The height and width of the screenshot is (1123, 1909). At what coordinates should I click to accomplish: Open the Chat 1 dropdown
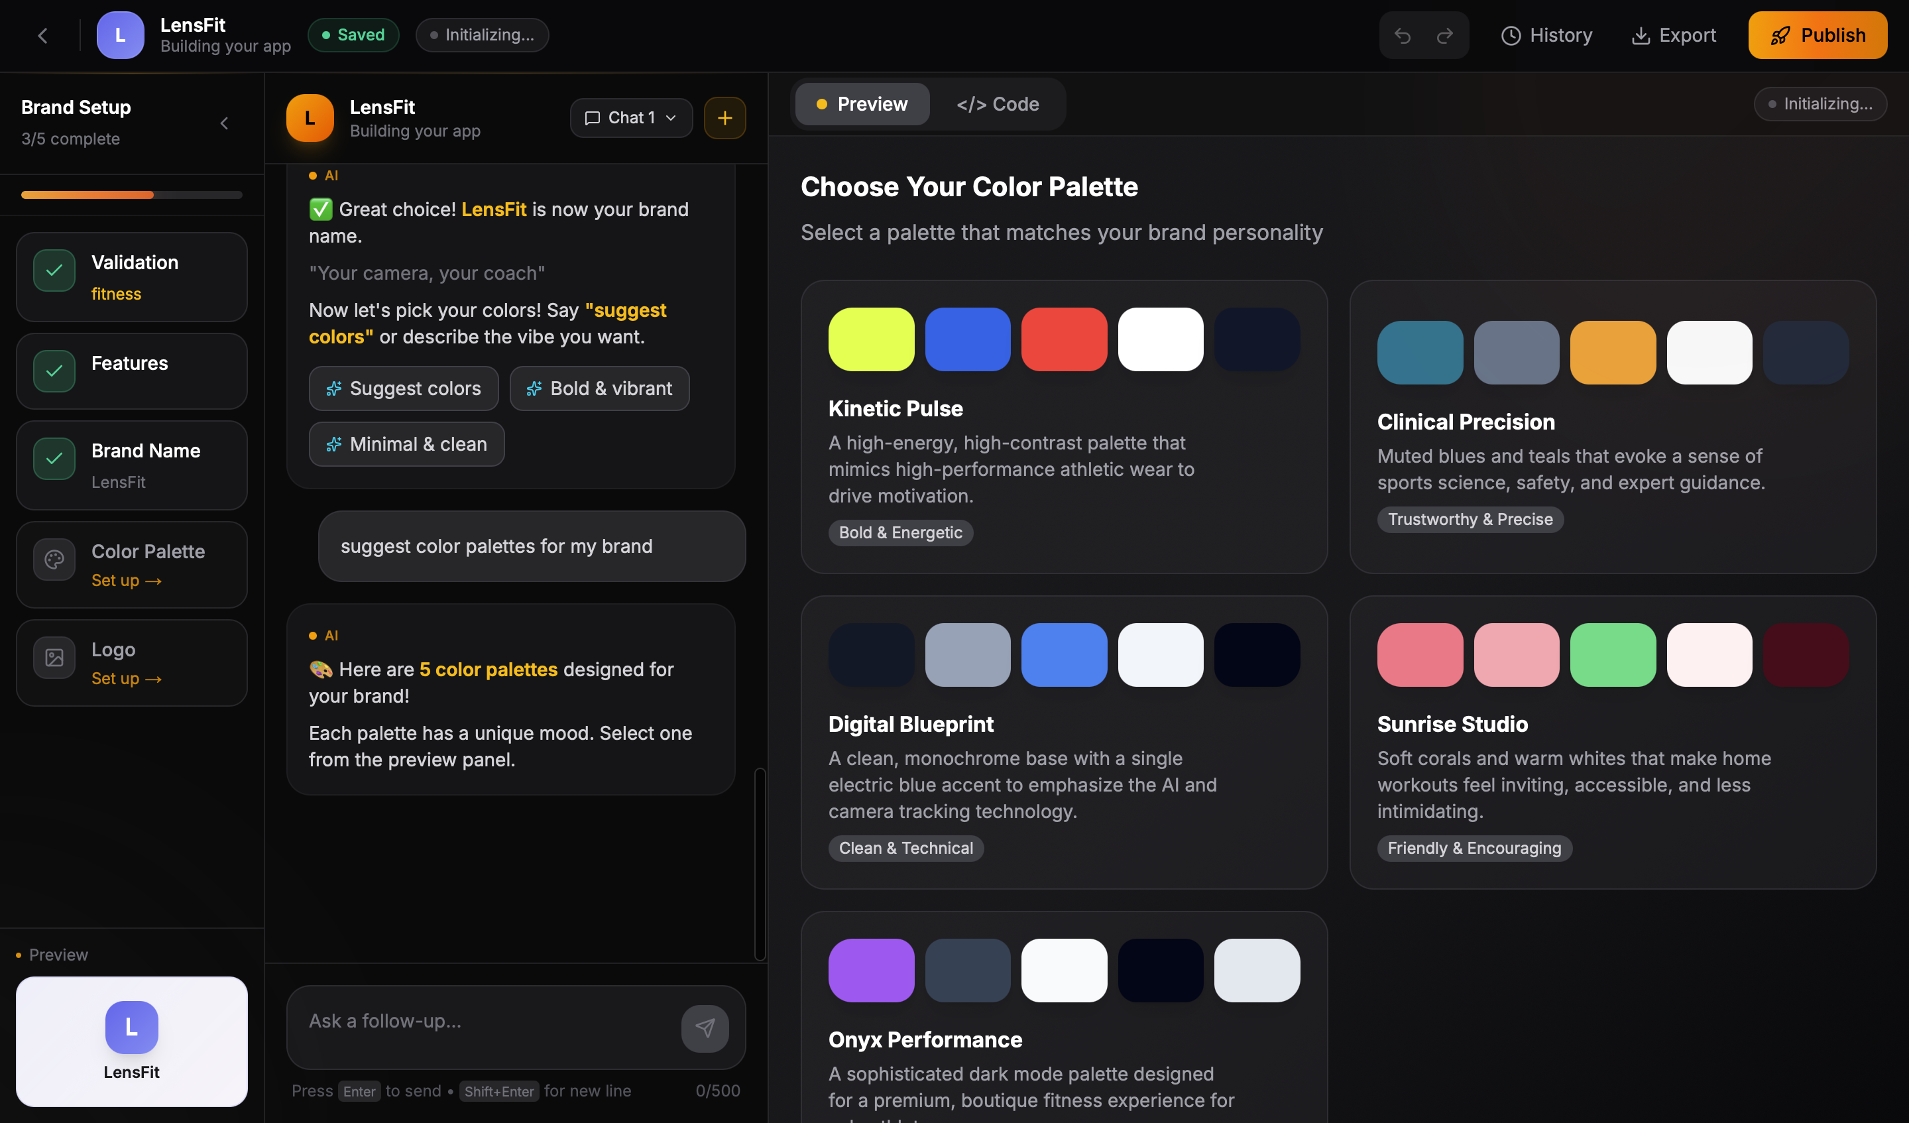630,118
